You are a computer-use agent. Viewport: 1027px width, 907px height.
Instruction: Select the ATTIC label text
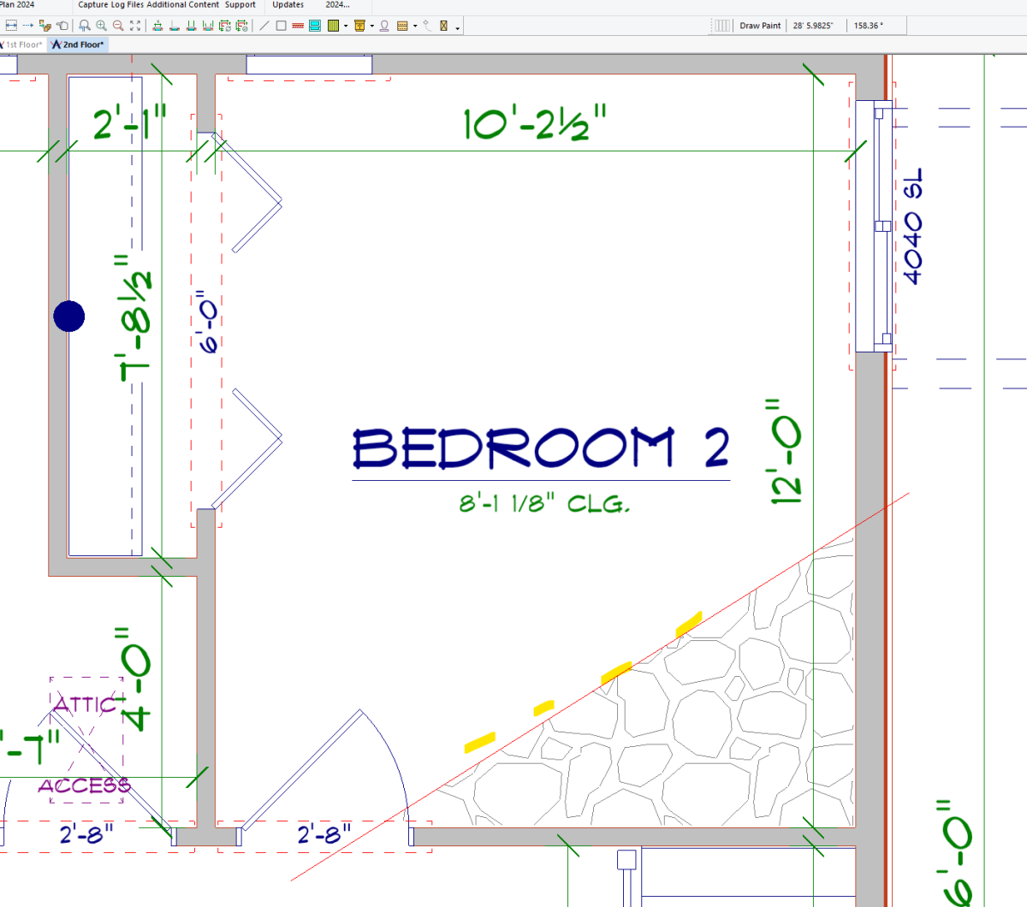tap(84, 704)
